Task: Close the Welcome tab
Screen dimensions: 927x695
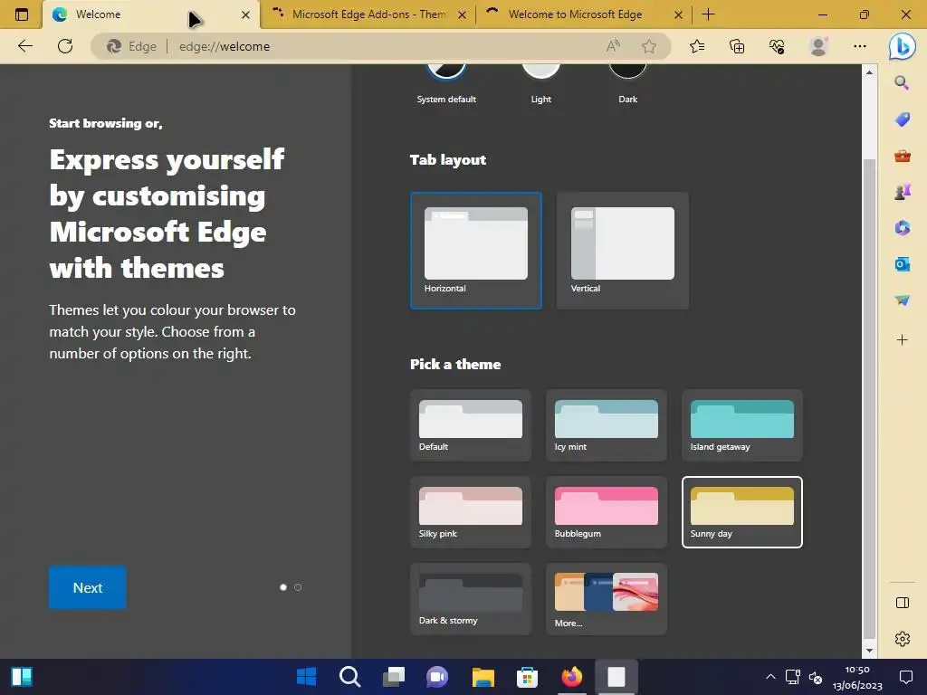Action: [x=245, y=14]
